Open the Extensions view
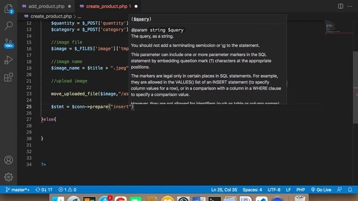This screenshot has height=201, width=358. point(8,77)
